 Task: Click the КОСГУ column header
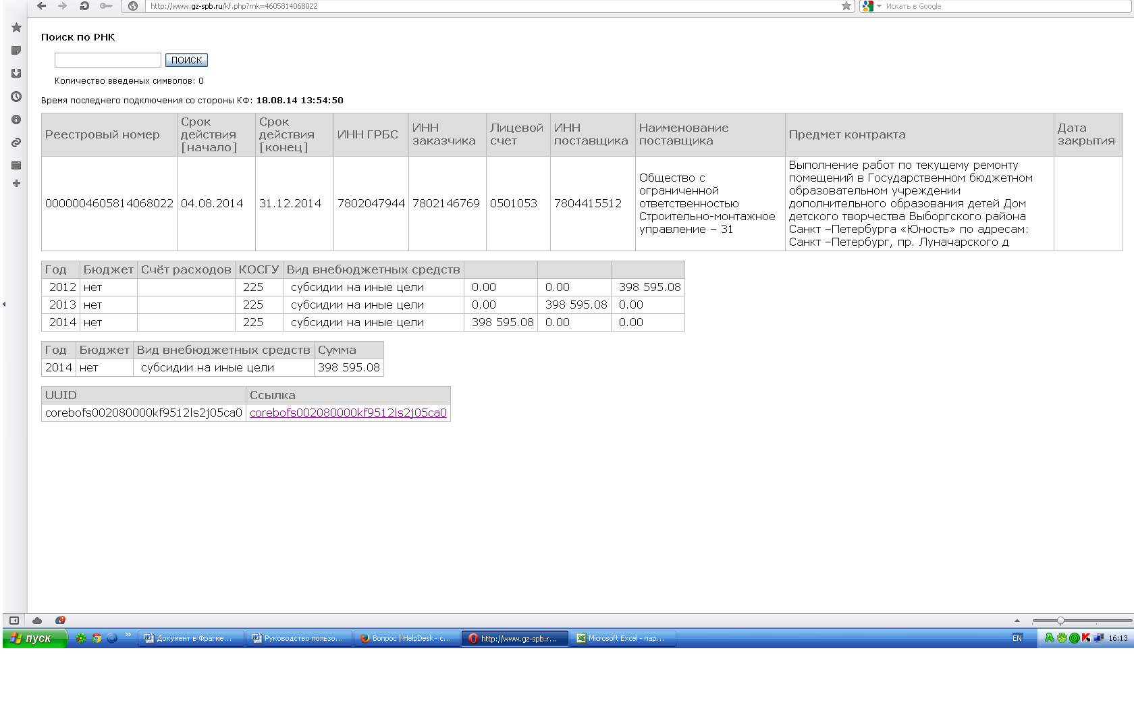pyautogui.click(x=259, y=269)
